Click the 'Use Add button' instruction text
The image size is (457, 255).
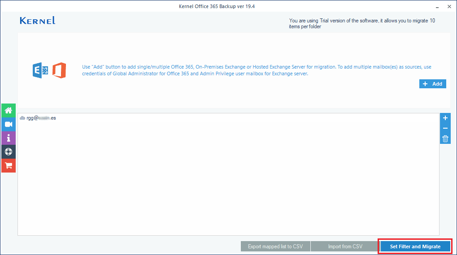(257, 70)
